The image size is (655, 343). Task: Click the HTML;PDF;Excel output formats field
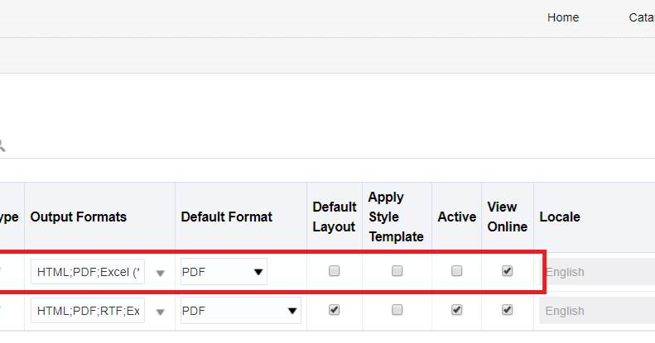click(89, 272)
